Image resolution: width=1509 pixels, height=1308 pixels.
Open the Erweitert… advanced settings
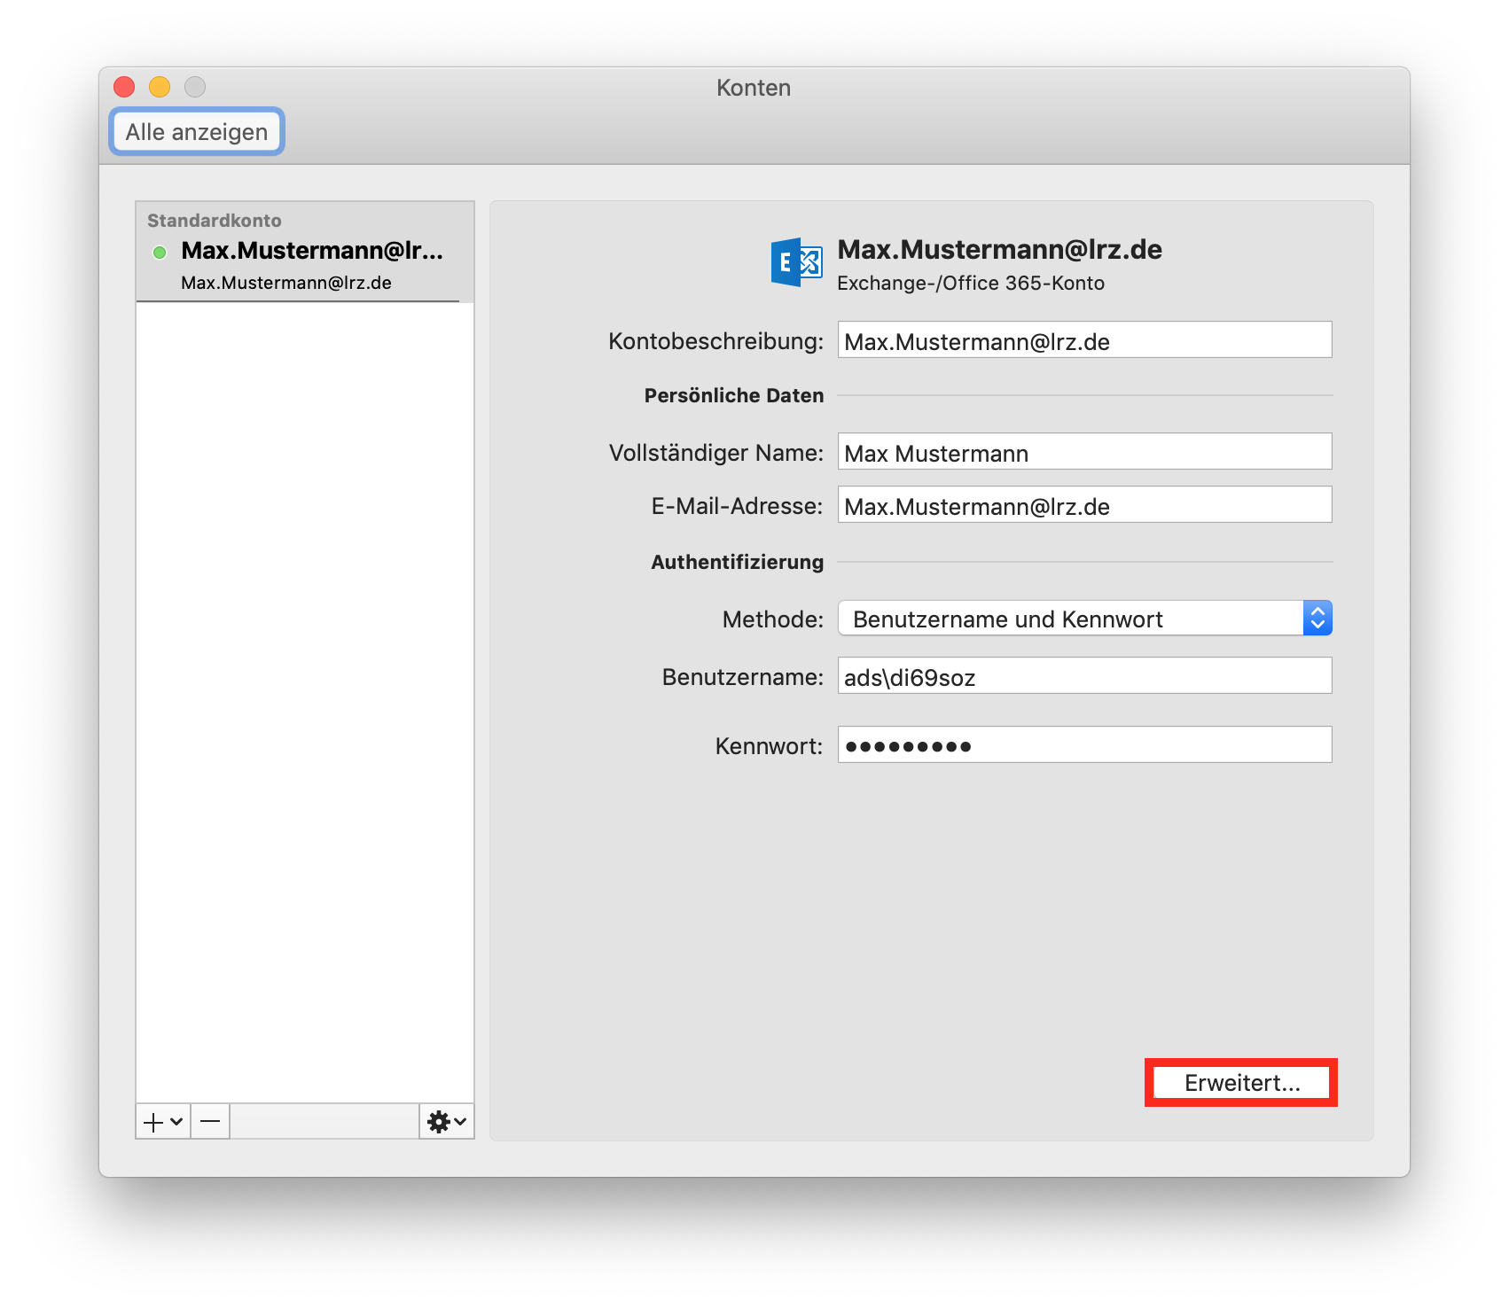(1241, 1083)
